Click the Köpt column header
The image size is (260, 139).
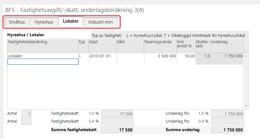click(103, 46)
